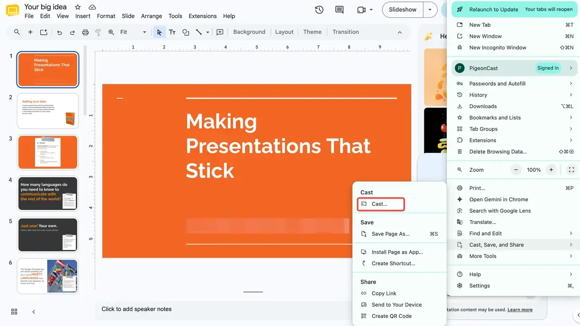Select slide 4 thumbnail about languages
The width and height of the screenshot is (580, 326).
48,193
